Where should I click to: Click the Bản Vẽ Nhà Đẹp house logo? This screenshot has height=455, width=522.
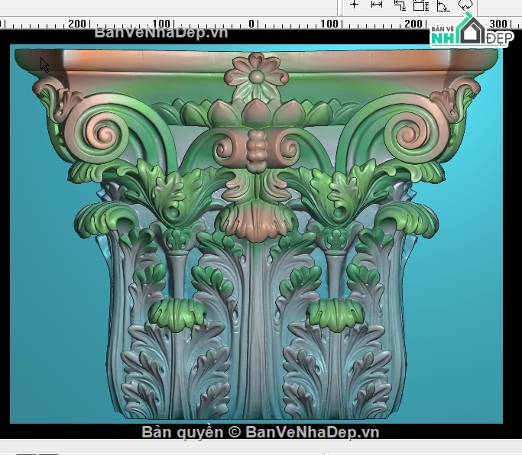click(x=471, y=33)
